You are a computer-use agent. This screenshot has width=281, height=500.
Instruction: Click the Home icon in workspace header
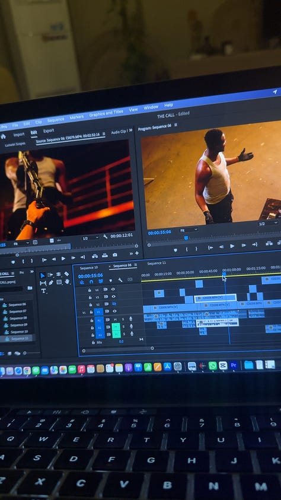click(x=3, y=136)
